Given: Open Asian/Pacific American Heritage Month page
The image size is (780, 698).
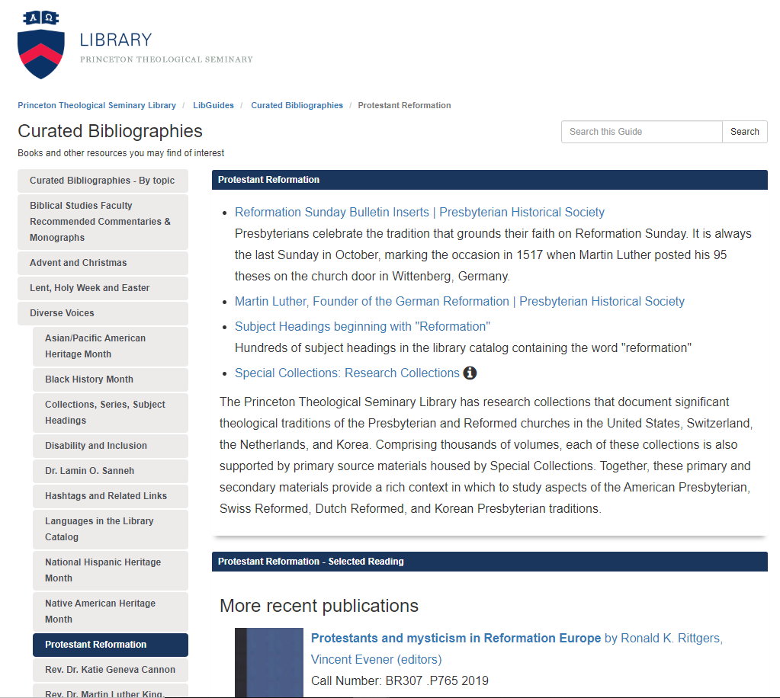Looking at the screenshot, I should click(x=111, y=346).
